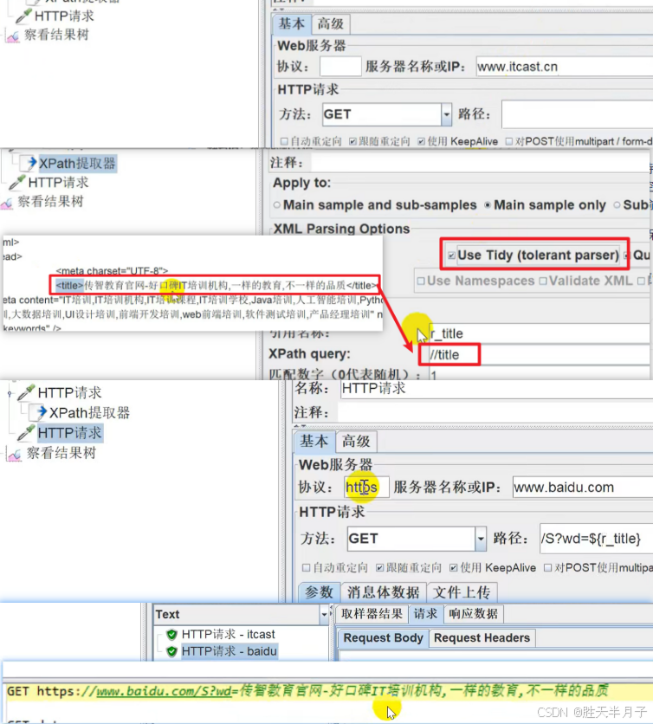Select the HTTP请求 - baidu result row
Viewport: 653px width, 724px height.
(x=229, y=651)
